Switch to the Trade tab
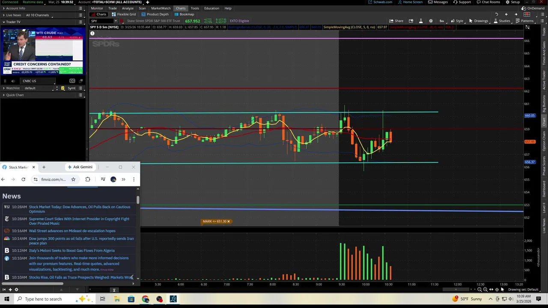The image size is (548, 308). click(x=113, y=8)
